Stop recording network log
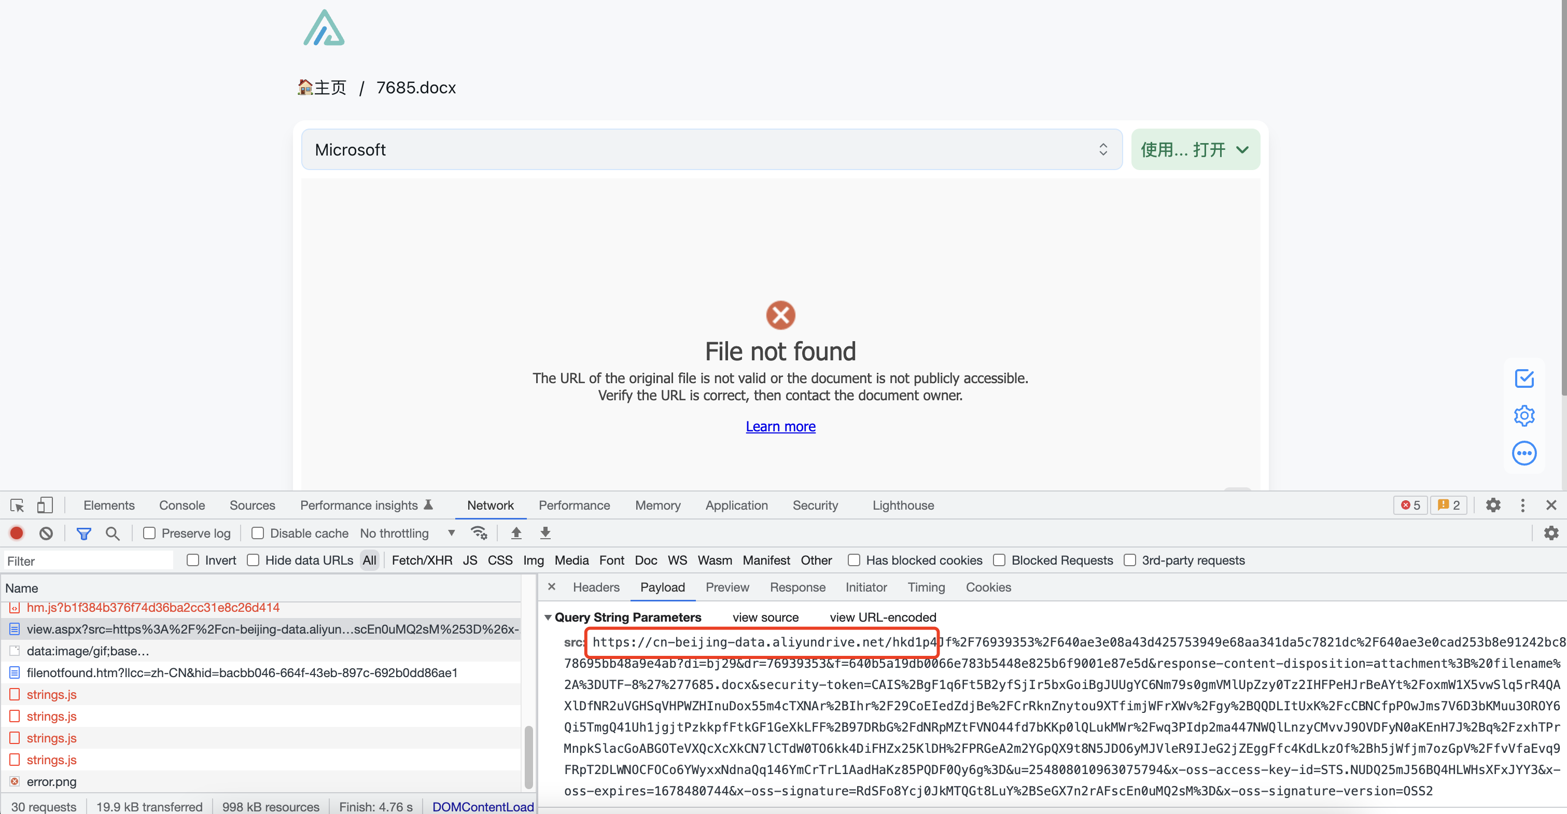 (17, 533)
